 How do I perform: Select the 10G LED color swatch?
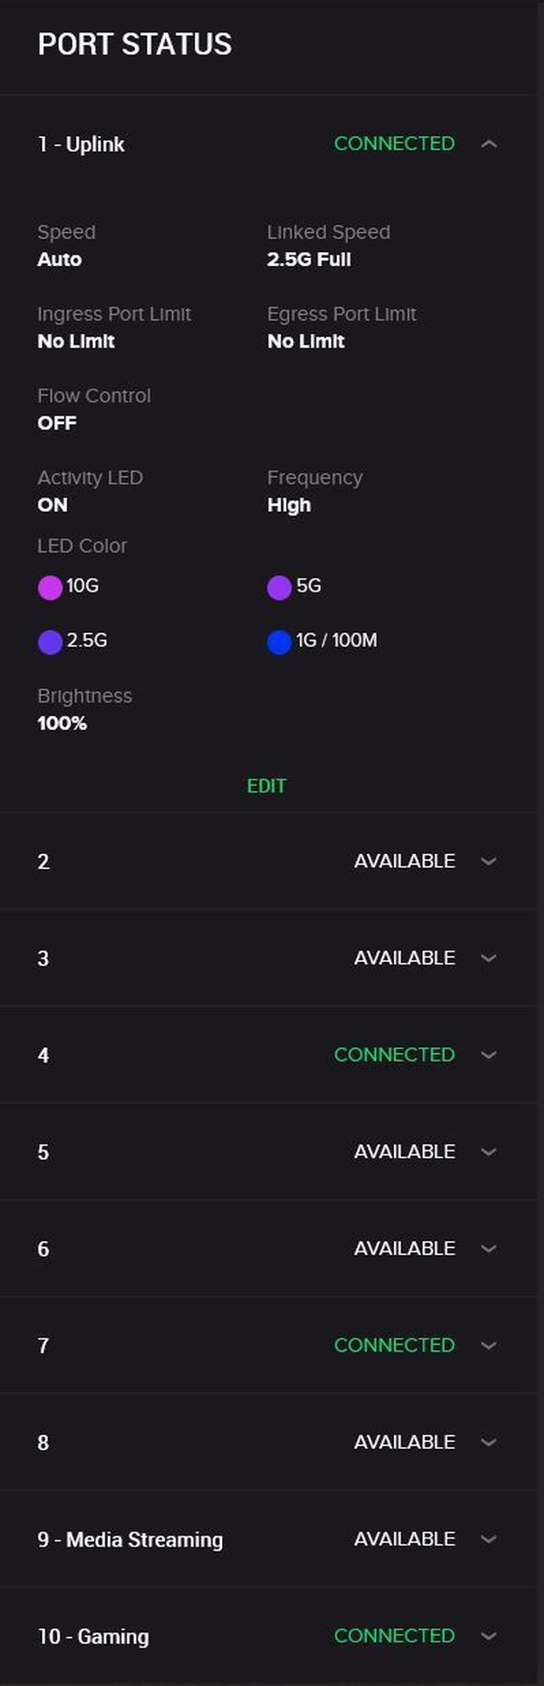tap(50, 587)
